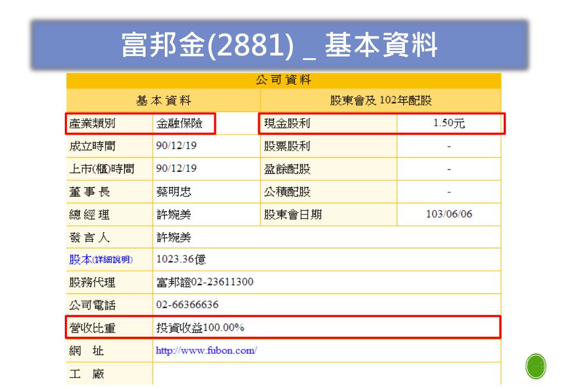Click the green circle icon

pos(536,366)
